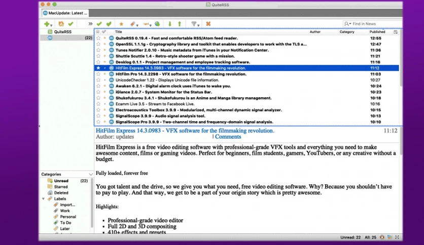Open the Label tag dropdown arrow
Viewport: 424px width, 245px height.
click(x=137, y=25)
